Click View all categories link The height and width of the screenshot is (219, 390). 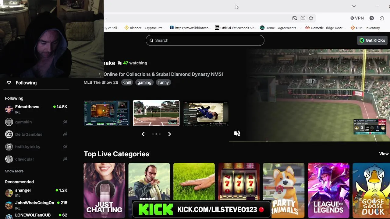pos(384,154)
